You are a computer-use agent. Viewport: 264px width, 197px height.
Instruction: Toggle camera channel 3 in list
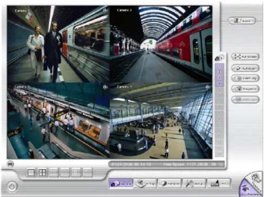[x=219, y=78]
